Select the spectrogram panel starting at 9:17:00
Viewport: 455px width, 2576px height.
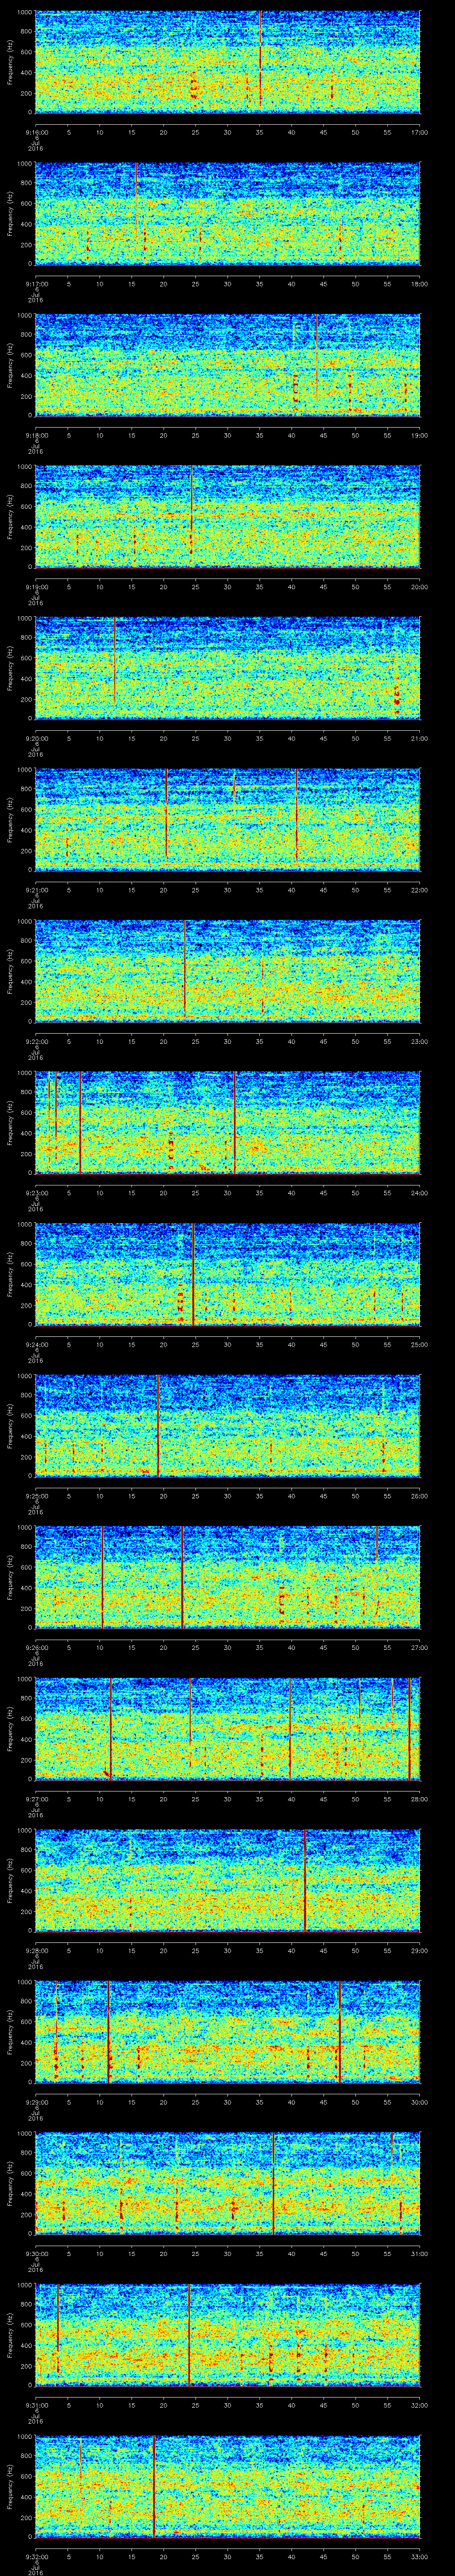tap(228, 213)
